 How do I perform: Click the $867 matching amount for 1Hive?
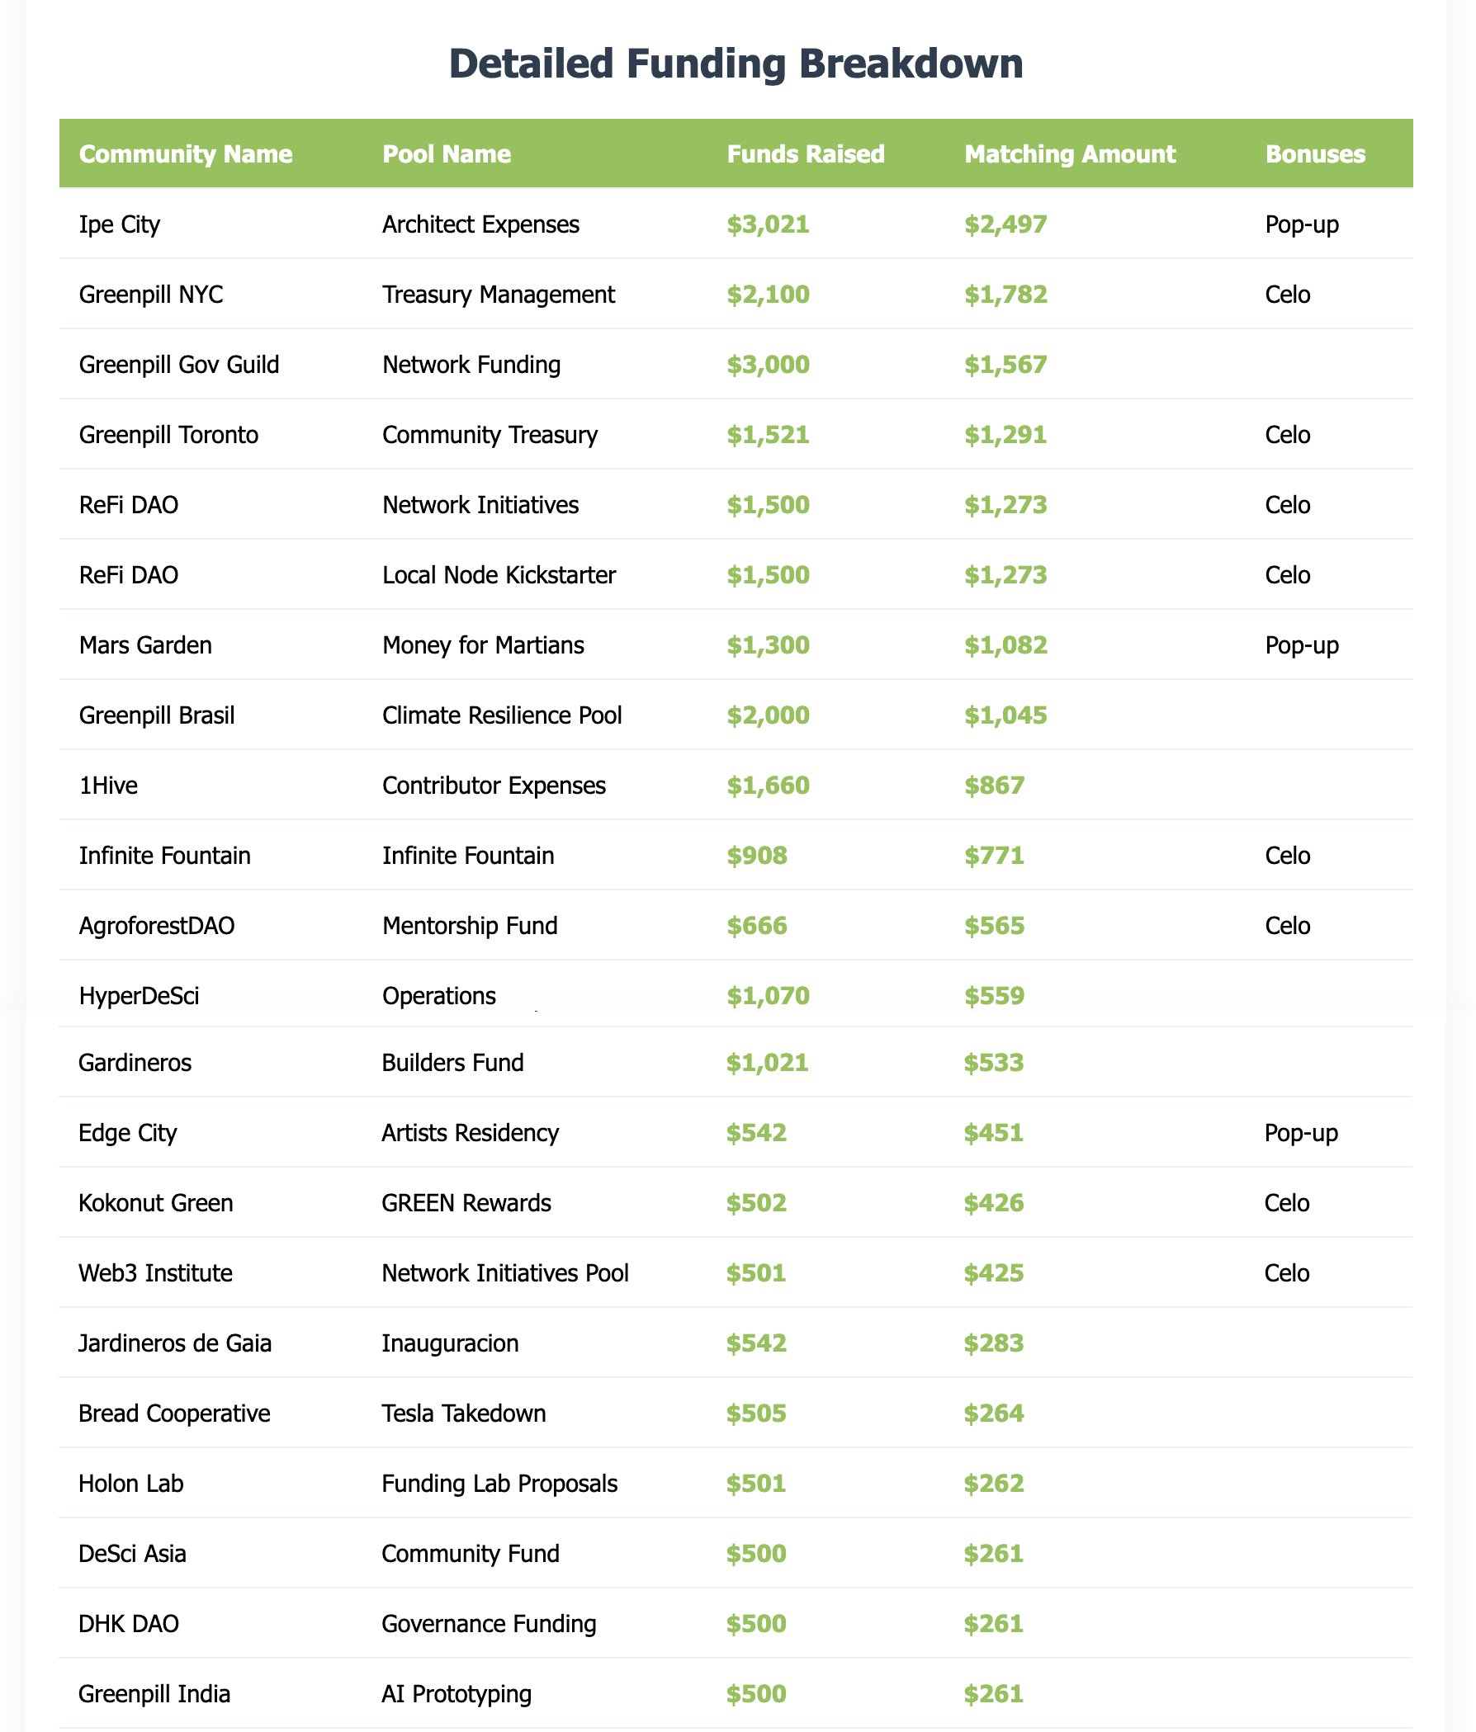[x=993, y=786]
